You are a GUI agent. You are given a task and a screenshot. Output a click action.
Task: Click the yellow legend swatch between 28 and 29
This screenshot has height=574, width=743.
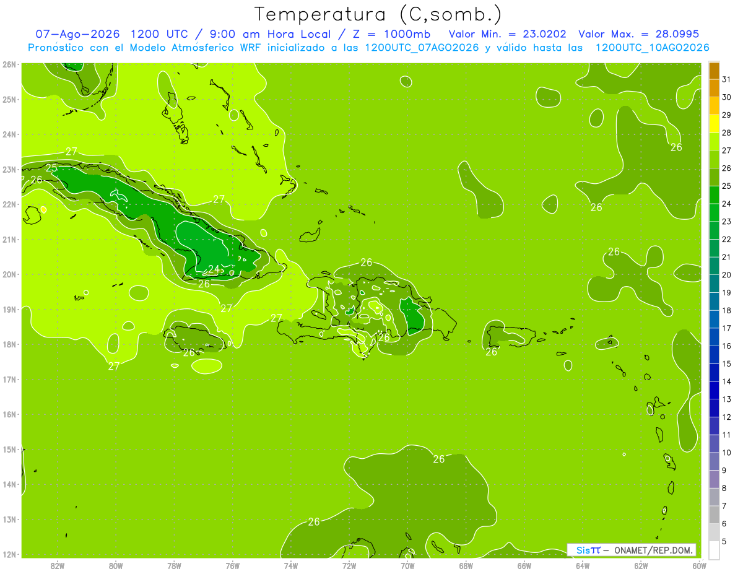(x=714, y=124)
